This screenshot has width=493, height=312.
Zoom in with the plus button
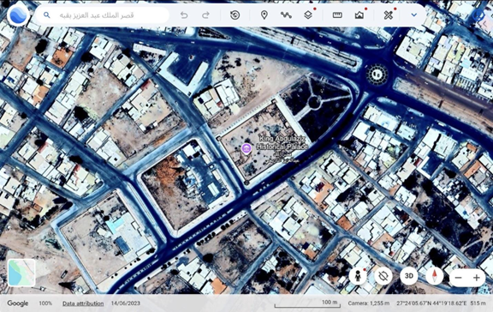(477, 278)
